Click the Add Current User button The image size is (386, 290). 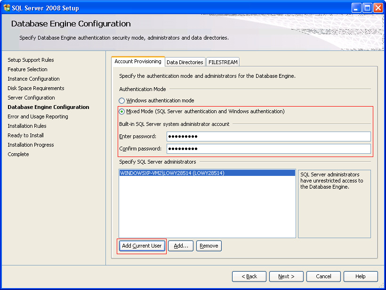click(x=142, y=246)
